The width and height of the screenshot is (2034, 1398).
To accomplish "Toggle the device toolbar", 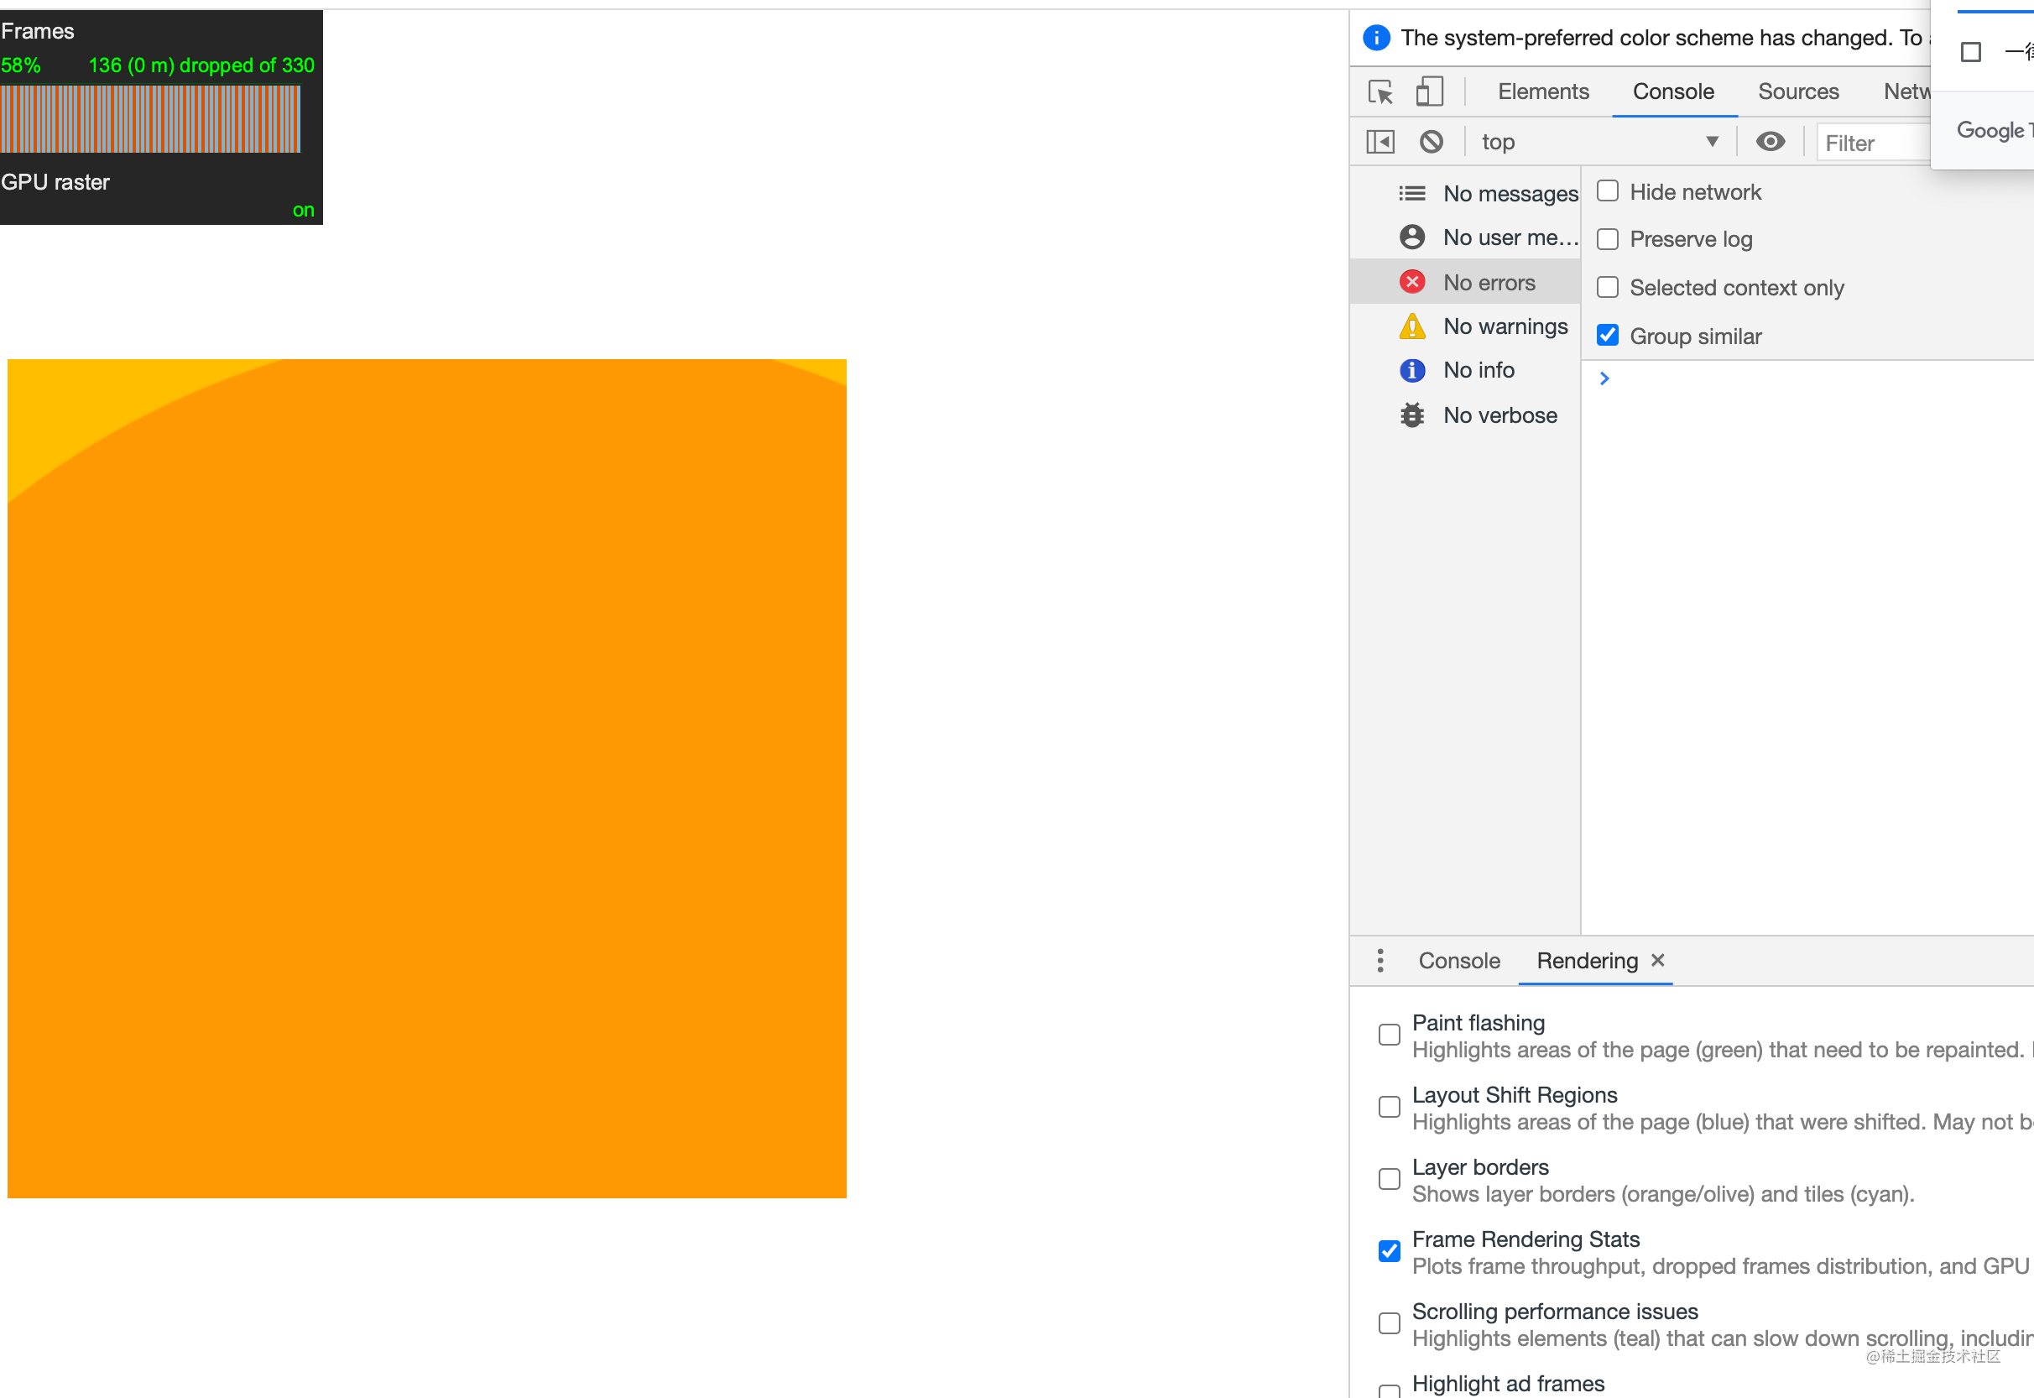I will point(1429,91).
